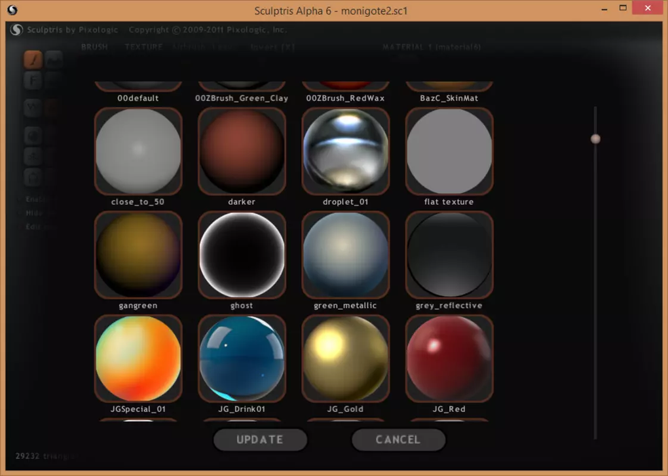The height and width of the screenshot is (476, 668).
Task: Open the dimmed BRUSH menu
Action: [94, 47]
